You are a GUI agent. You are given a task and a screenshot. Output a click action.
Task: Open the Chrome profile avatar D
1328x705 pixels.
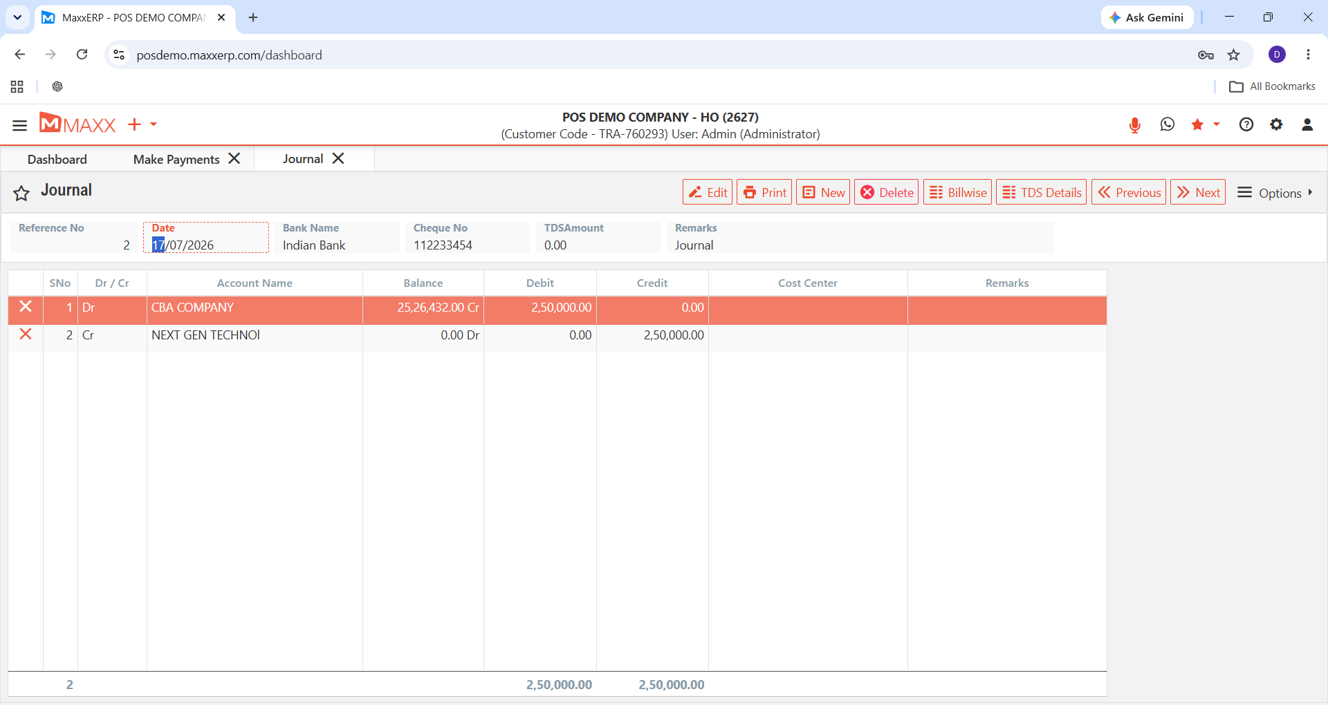click(1277, 55)
